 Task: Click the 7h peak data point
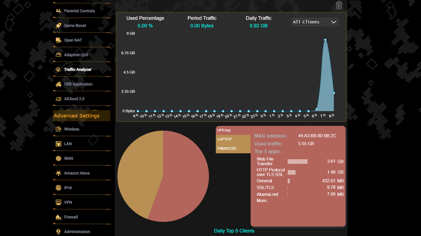(325, 40)
